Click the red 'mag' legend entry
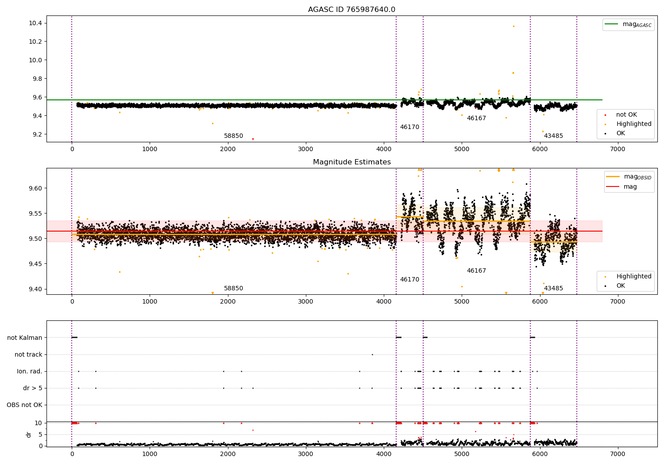This screenshot has width=664, height=464. tap(622, 187)
